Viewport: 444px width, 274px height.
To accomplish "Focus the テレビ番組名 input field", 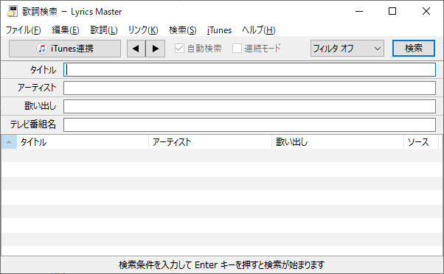I will pos(249,124).
